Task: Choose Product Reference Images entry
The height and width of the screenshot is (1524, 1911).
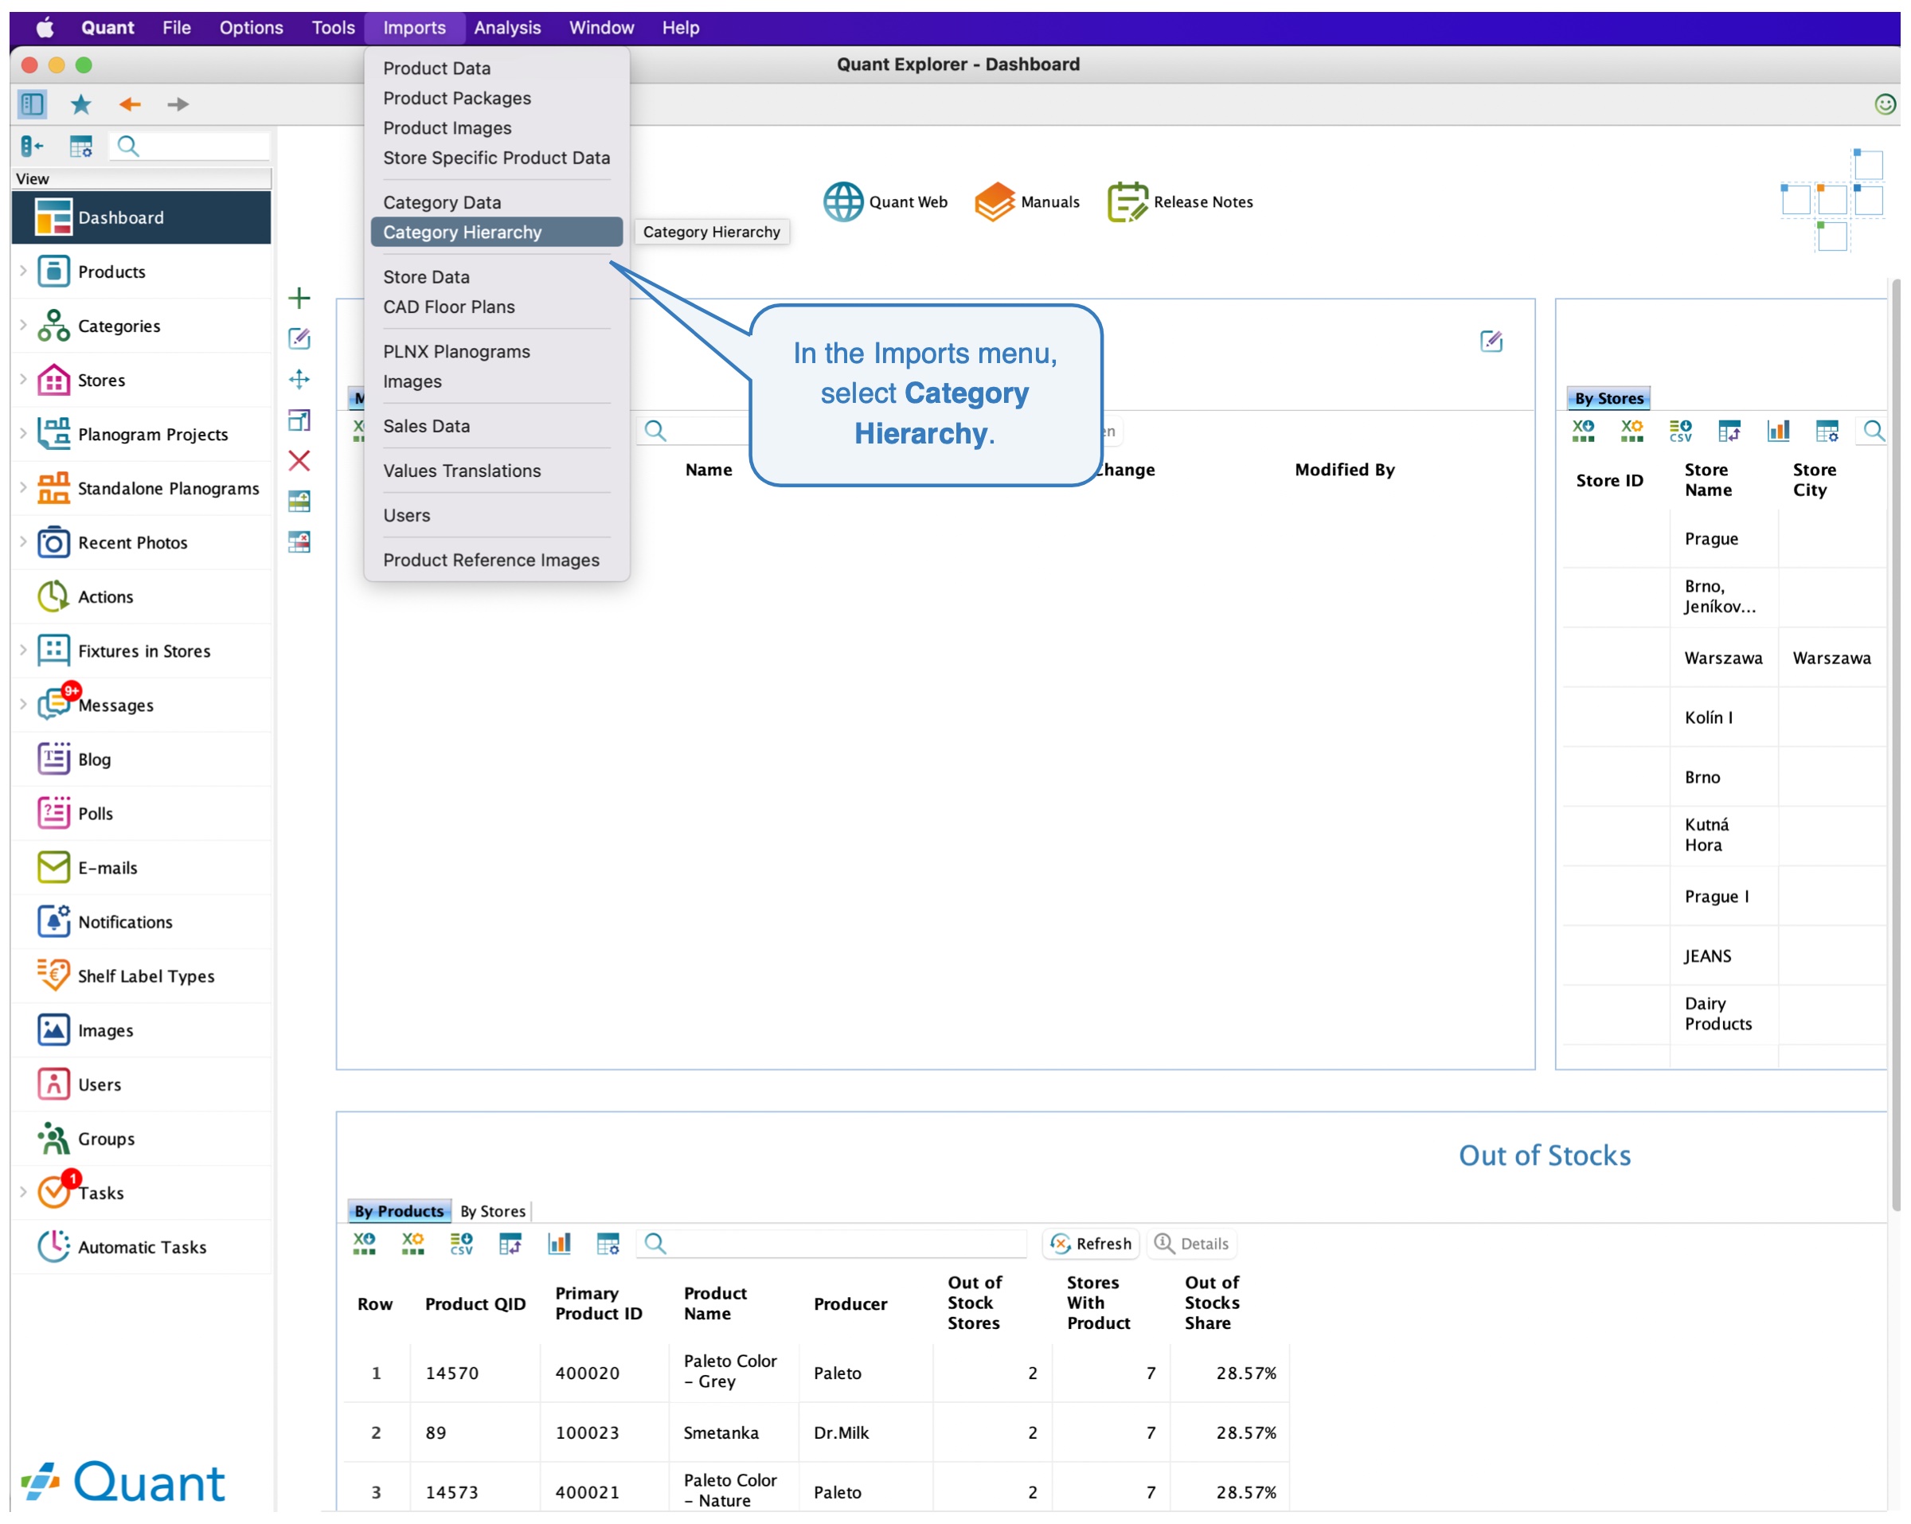Action: click(496, 561)
